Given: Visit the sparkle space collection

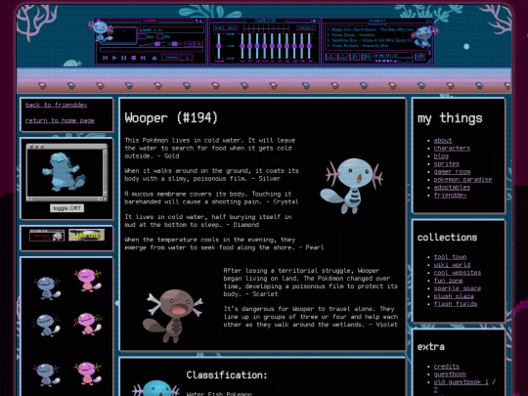Looking at the screenshot, I should coord(458,288).
